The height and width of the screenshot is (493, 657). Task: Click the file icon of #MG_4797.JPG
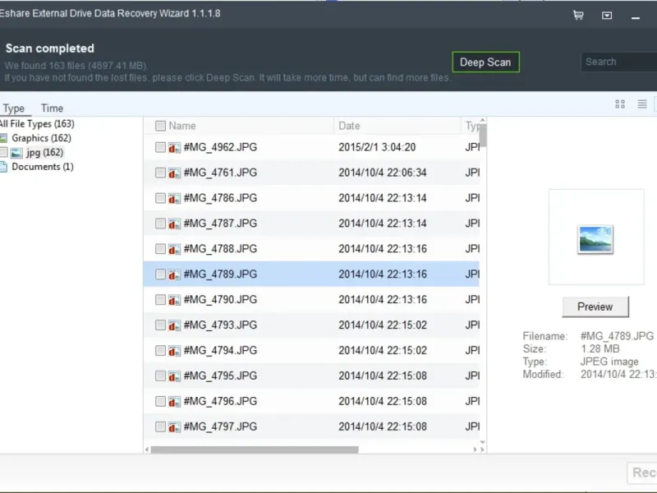point(174,426)
